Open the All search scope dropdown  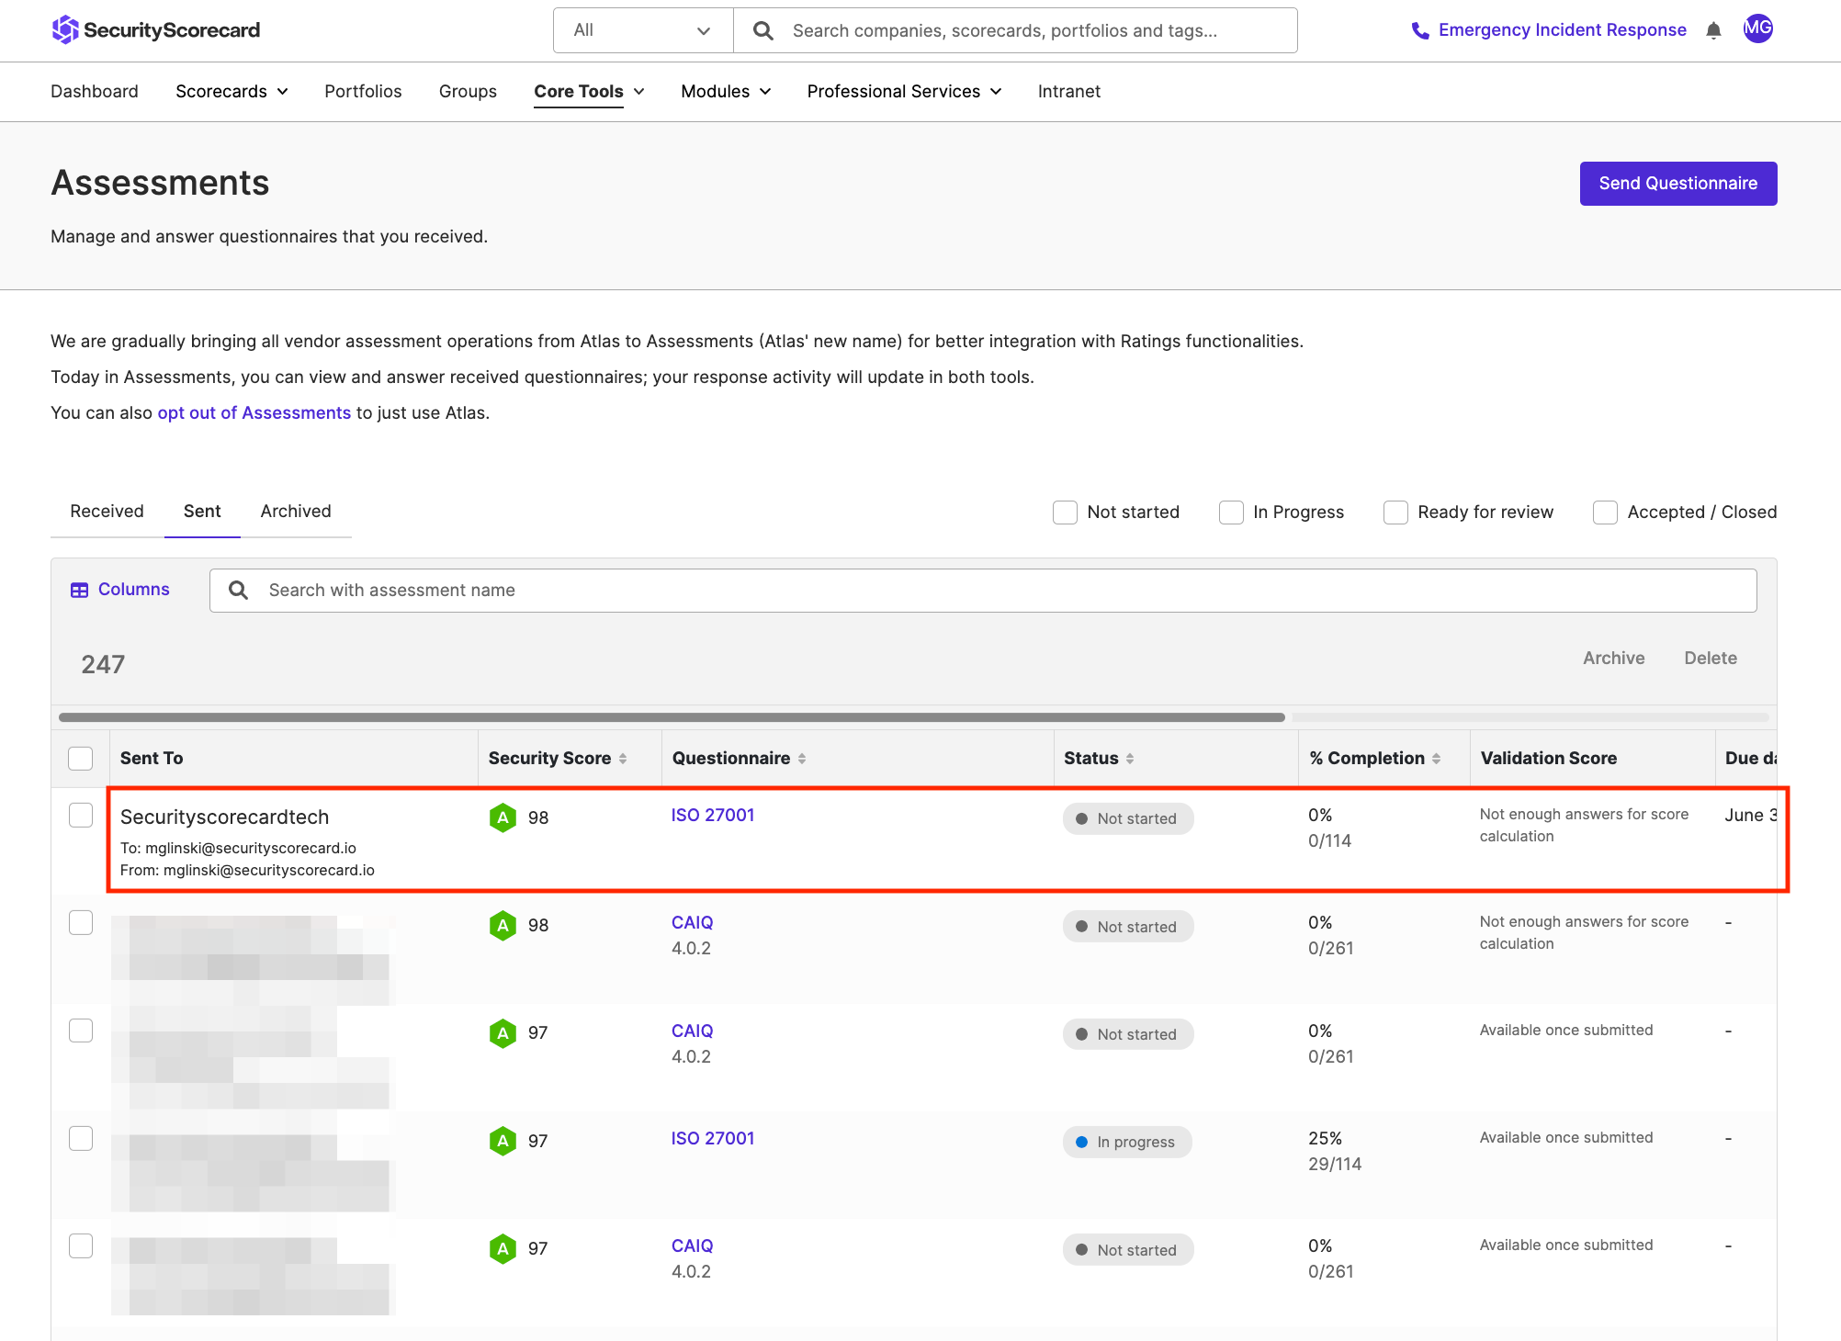pyautogui.click(x=642, y=30)
